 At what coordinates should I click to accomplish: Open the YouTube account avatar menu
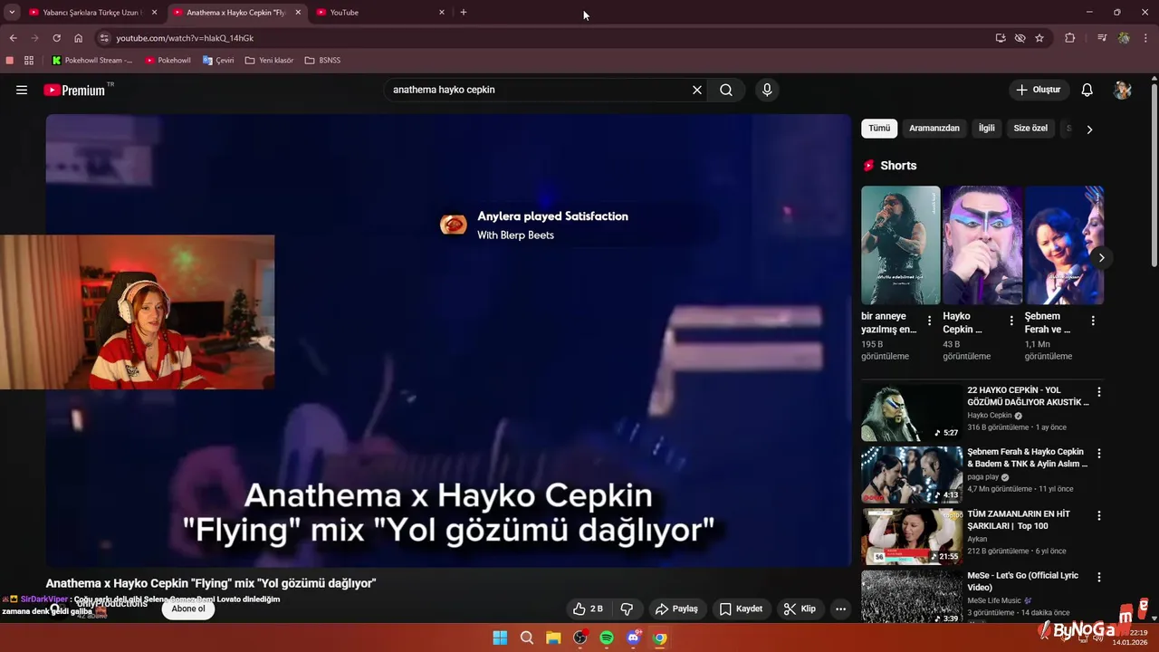point(1123,90)
